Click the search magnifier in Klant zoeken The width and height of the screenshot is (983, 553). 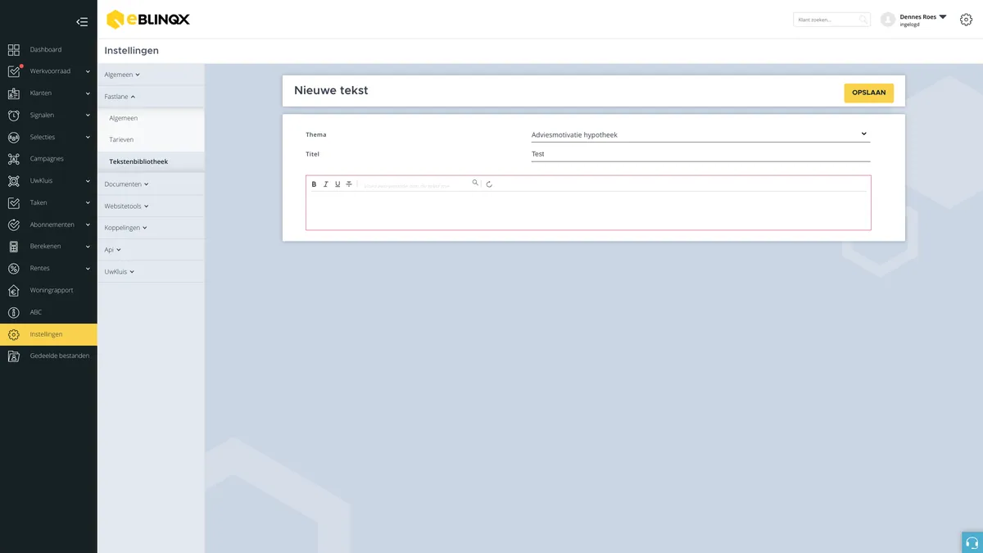tap(863, 20)
